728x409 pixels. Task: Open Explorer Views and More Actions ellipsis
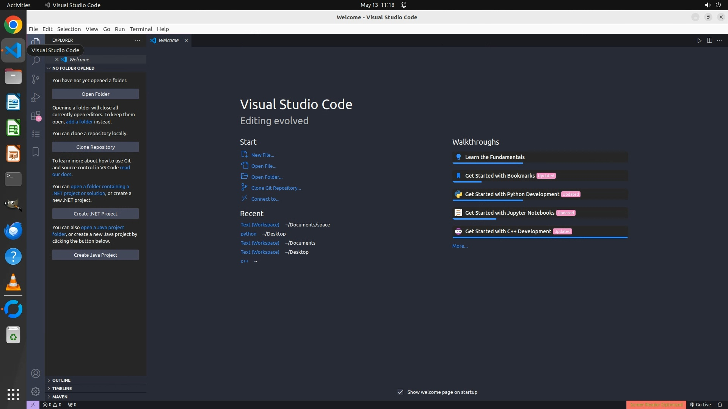coord(138,40)
